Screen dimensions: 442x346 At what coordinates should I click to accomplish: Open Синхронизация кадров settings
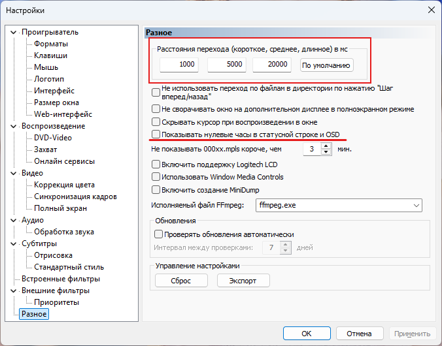click(x=75, y=197)
